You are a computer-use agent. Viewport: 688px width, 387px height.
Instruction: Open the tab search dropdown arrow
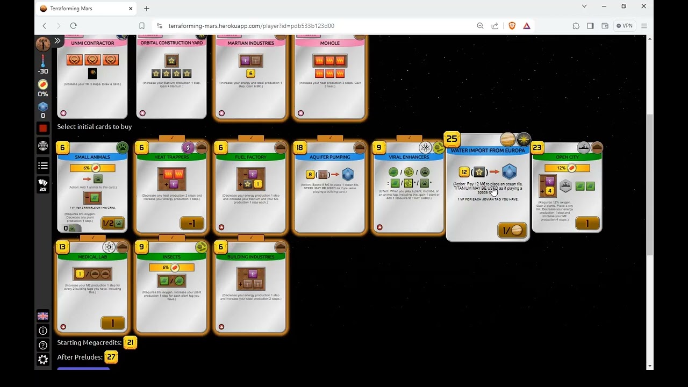coord(584,6)
